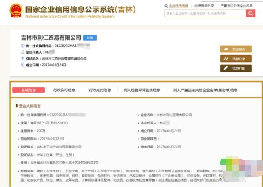Click the icon beside 统一社会信用代码 in header
The width and height of the screenshot is (263, 187).
click(x=23, y=46)
